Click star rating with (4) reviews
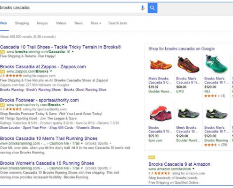The image size is (233, 188). (215, 96)
